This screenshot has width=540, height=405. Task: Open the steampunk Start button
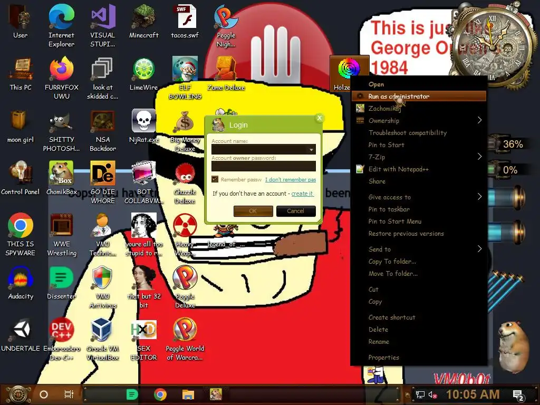(18, 394)
